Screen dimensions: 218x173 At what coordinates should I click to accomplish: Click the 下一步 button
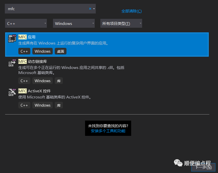203,167
